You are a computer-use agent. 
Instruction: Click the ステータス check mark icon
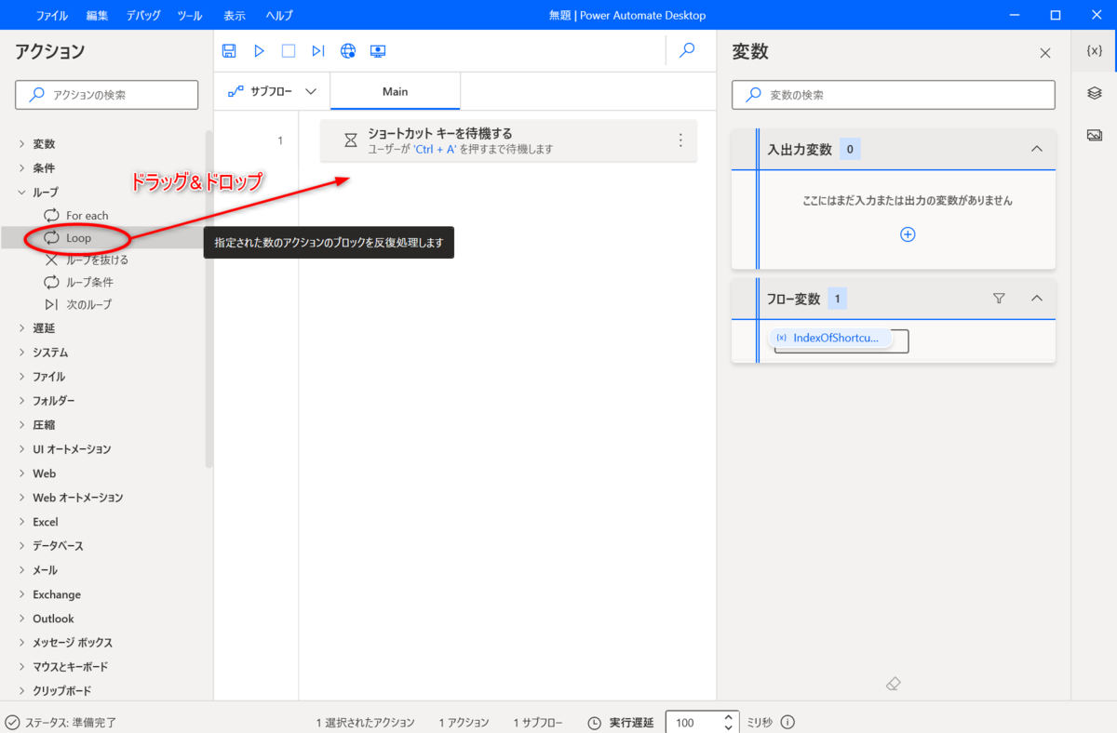12,723
